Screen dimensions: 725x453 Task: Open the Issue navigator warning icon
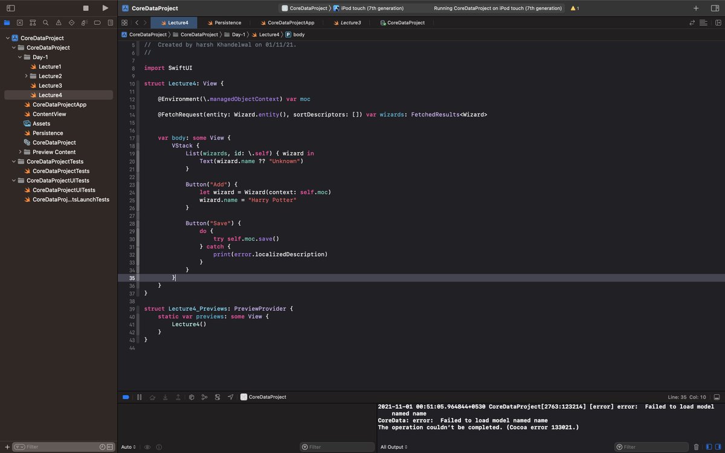[x=59, y=22]
